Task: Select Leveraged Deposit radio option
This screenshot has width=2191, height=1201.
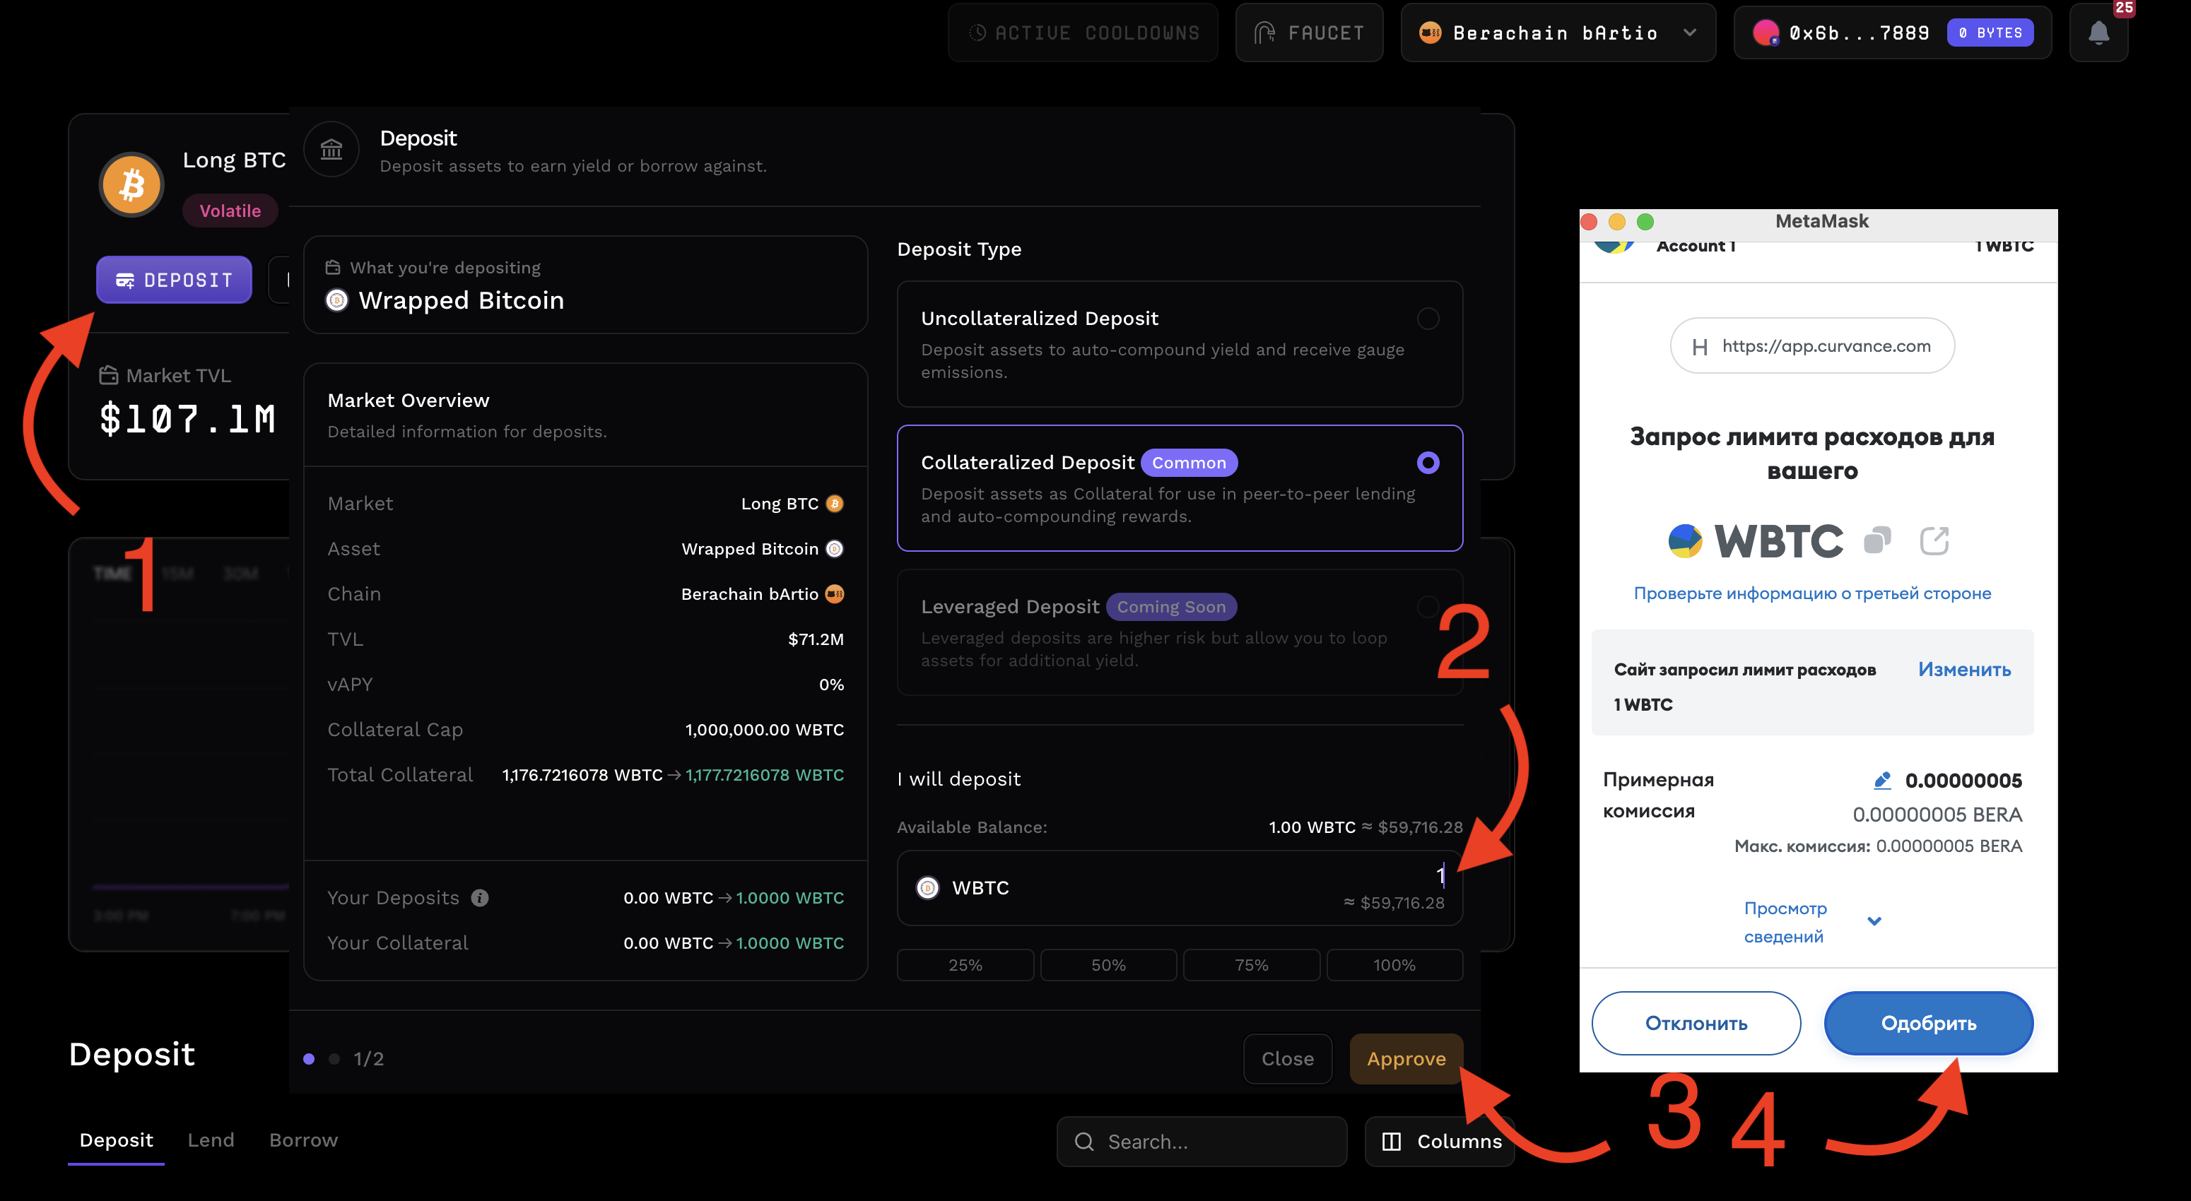Action: pyautogui.click(x=1427, y=607)
